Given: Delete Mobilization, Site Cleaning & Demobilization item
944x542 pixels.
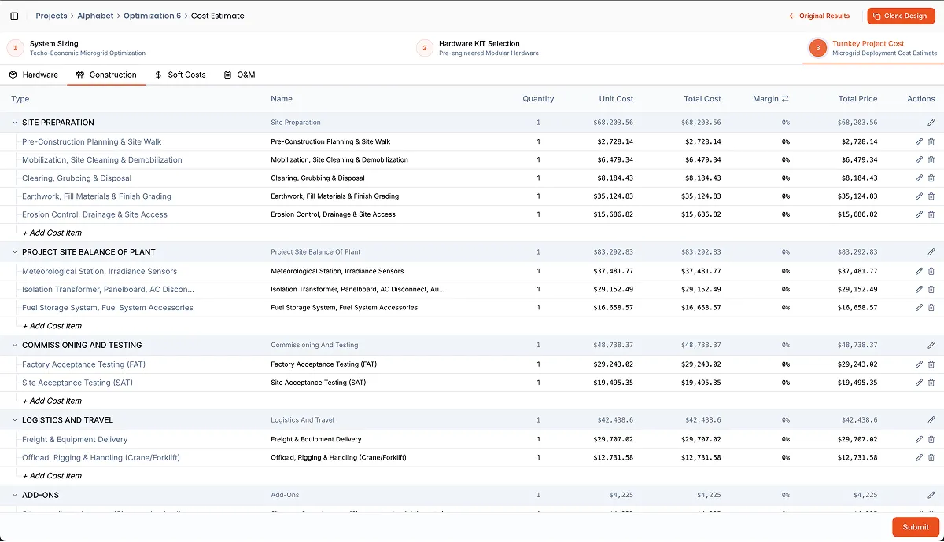Looking at the screenshot, I should (x=931, y=160).
